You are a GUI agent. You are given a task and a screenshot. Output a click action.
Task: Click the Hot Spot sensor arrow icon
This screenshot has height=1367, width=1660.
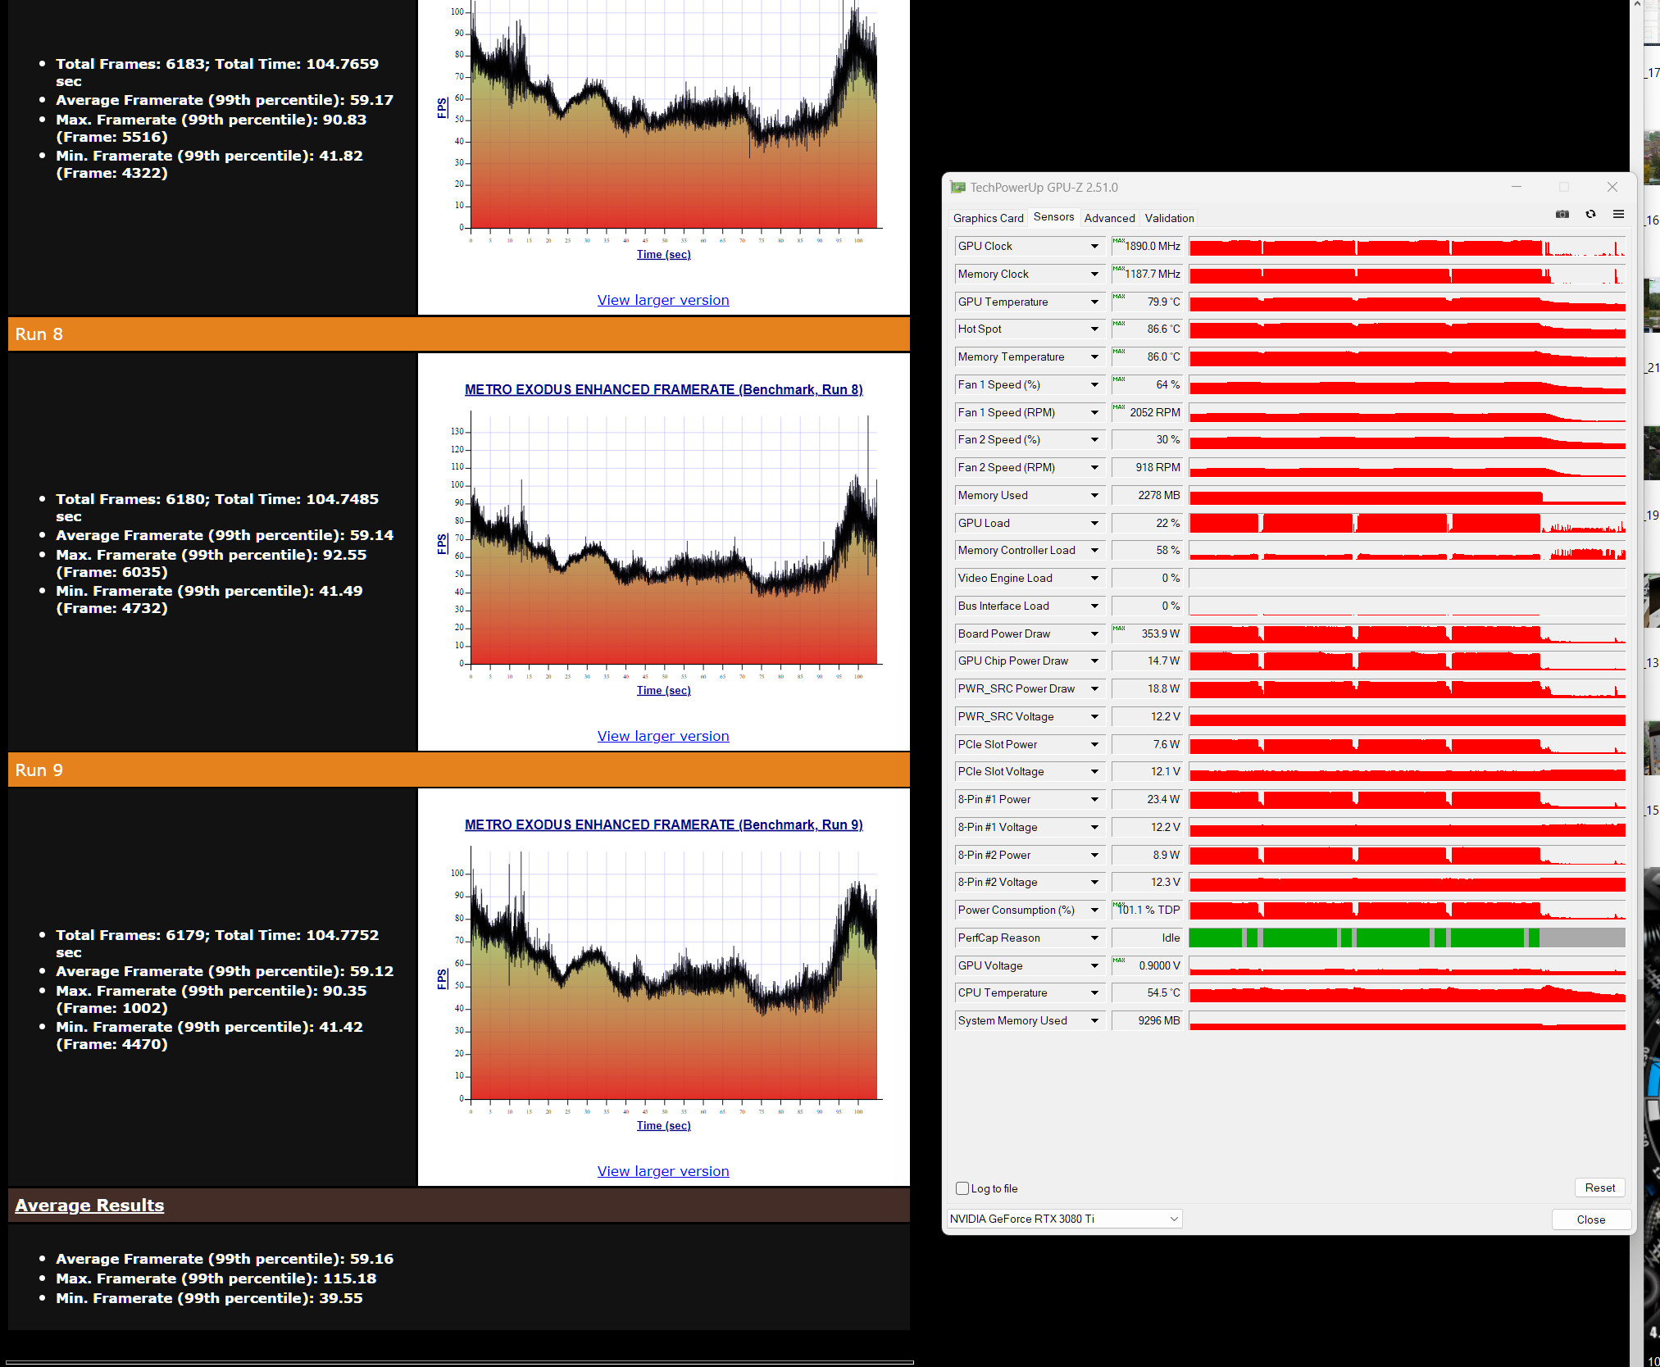point(1094,329)
